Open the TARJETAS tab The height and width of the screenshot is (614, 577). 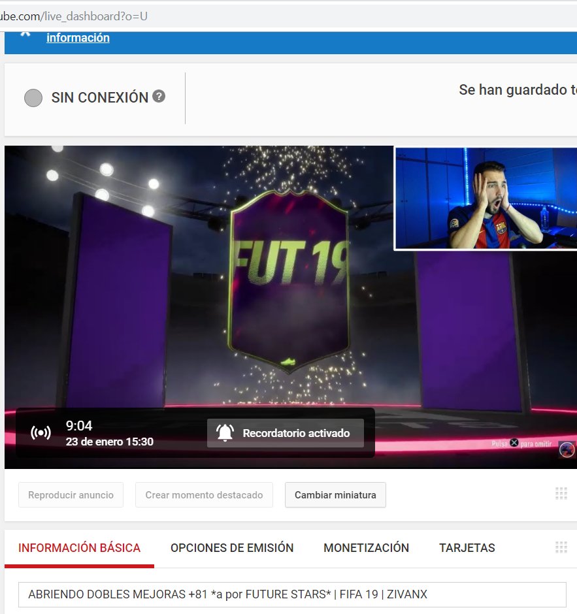click(467, 548)
